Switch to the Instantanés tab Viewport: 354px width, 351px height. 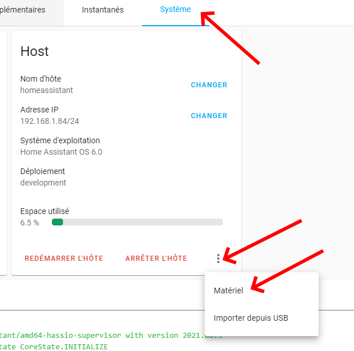pyautogui.click(x=103, y=10)
